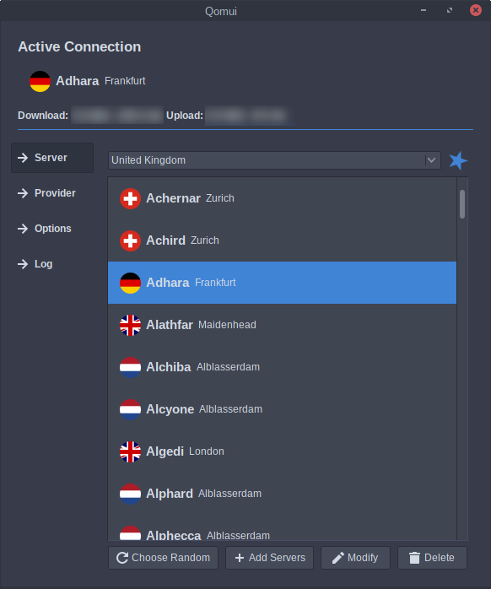The height and width of the screenshot is (589, 491).
Task: Click the Modify pencil icon
Action: point(337,558)
